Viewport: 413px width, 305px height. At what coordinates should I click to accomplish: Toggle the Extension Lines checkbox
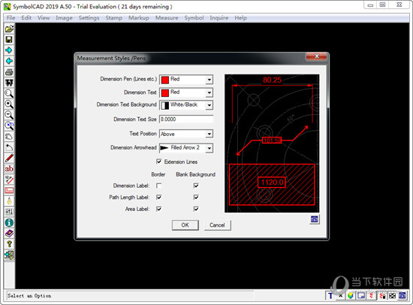click(x=159, y=162)
